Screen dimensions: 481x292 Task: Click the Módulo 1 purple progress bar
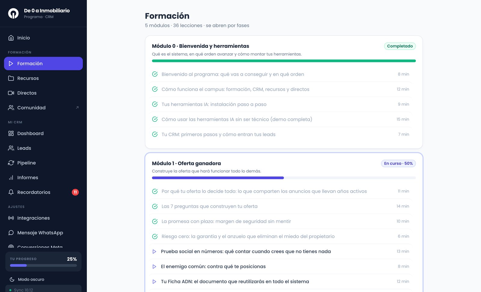(284, 178)
